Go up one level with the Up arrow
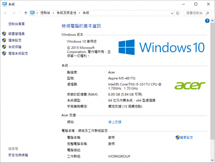The width and height of the screenshot is (215, 163). 26,13
